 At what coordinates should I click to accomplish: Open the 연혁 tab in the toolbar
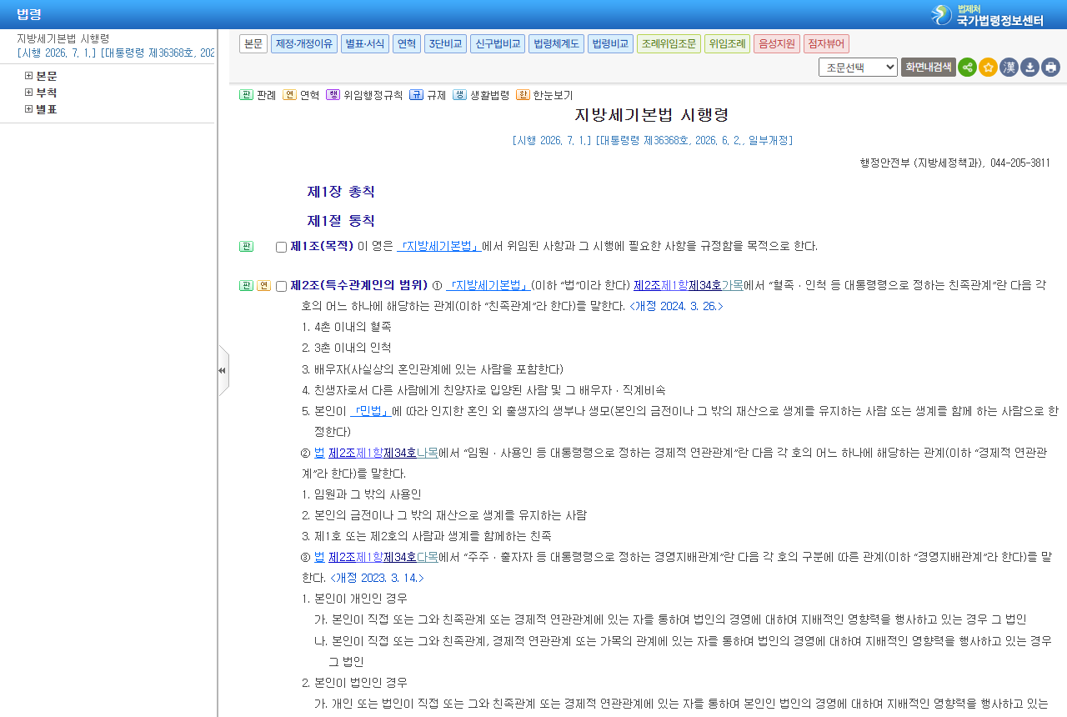tap(407, 43)
